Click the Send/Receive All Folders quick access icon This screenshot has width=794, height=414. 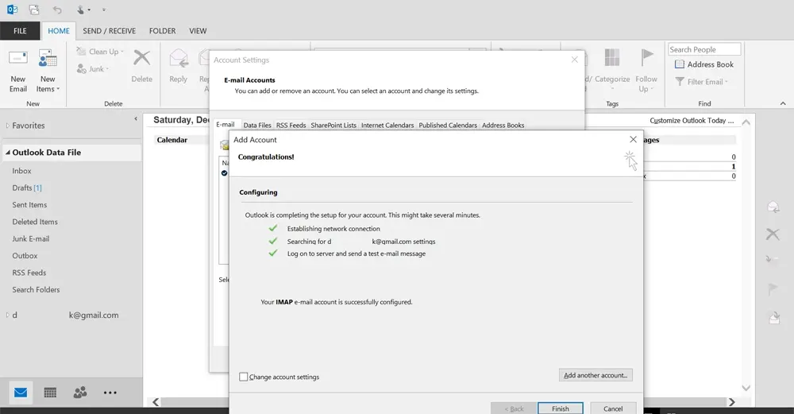coord(34,9)
